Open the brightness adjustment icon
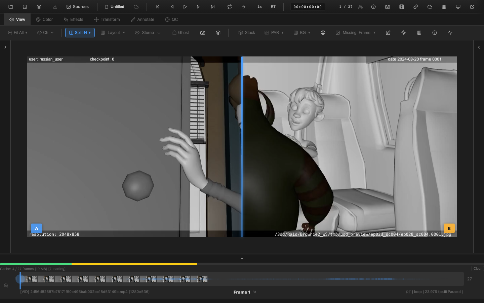The height and width of the screenshot is (303, 484). (404, 33)
